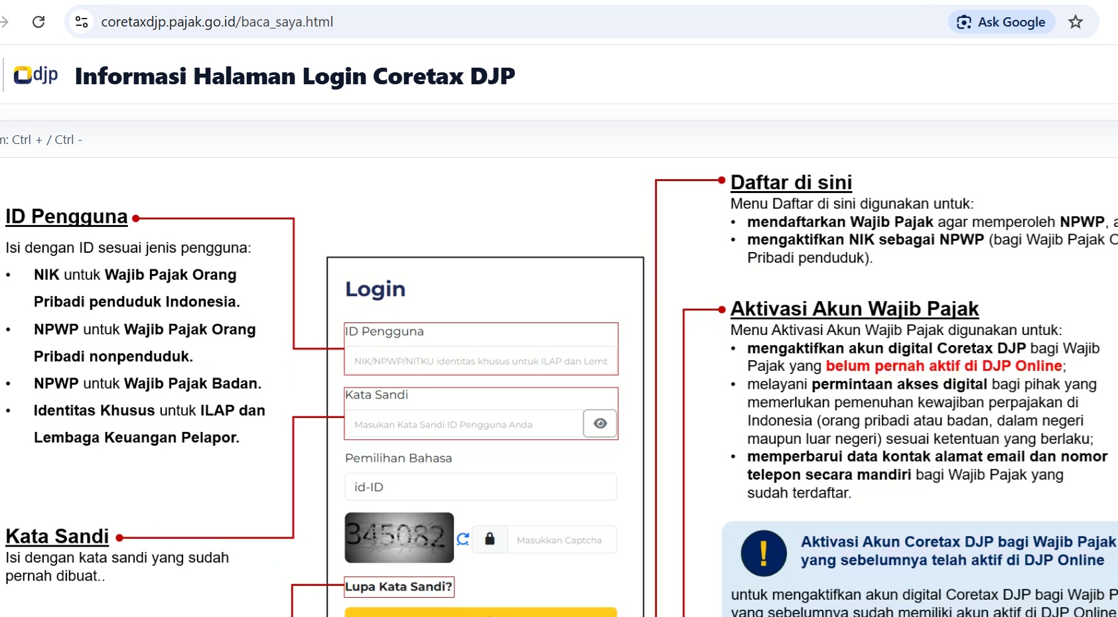Viewport: 1118px width, 617px height.
Task: Click the exclamation mark warning icon
Action: (x=763, y=553)
